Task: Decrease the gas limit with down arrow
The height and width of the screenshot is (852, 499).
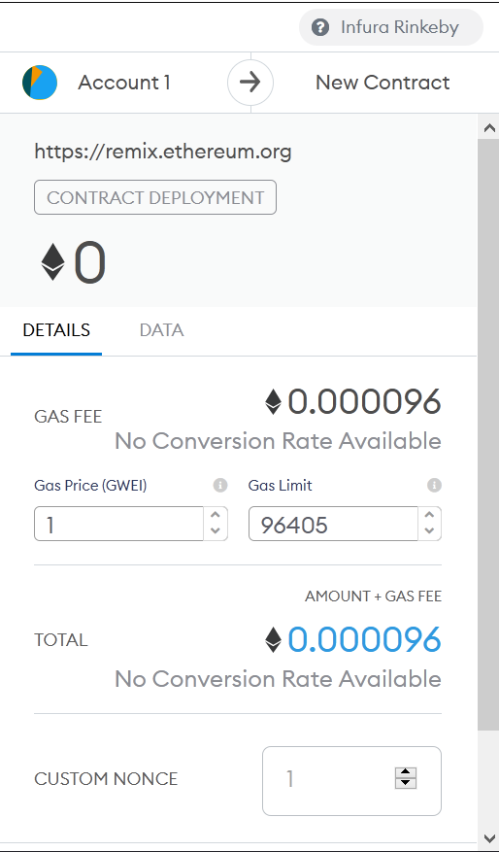Action: tap(429, 530)
